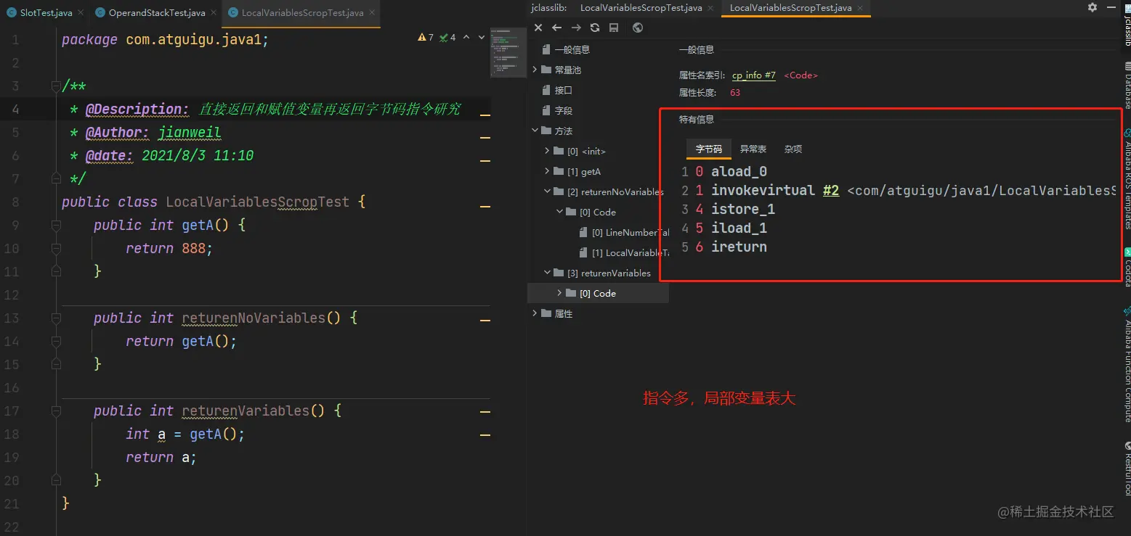Screen dimensions: 1131x536
Task: Fold the Javadoc comment at line 3
Action: (x=56, y=86)
